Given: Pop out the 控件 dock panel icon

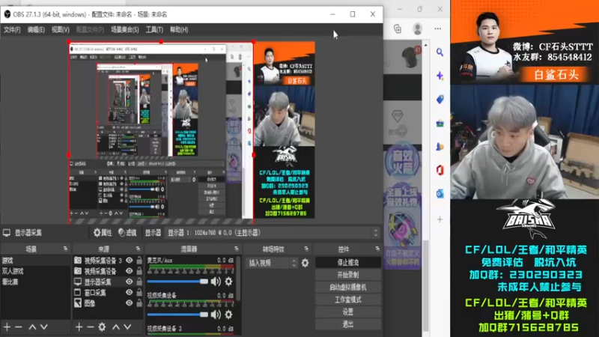Looking at the screenshot, I should coord(377,249).
